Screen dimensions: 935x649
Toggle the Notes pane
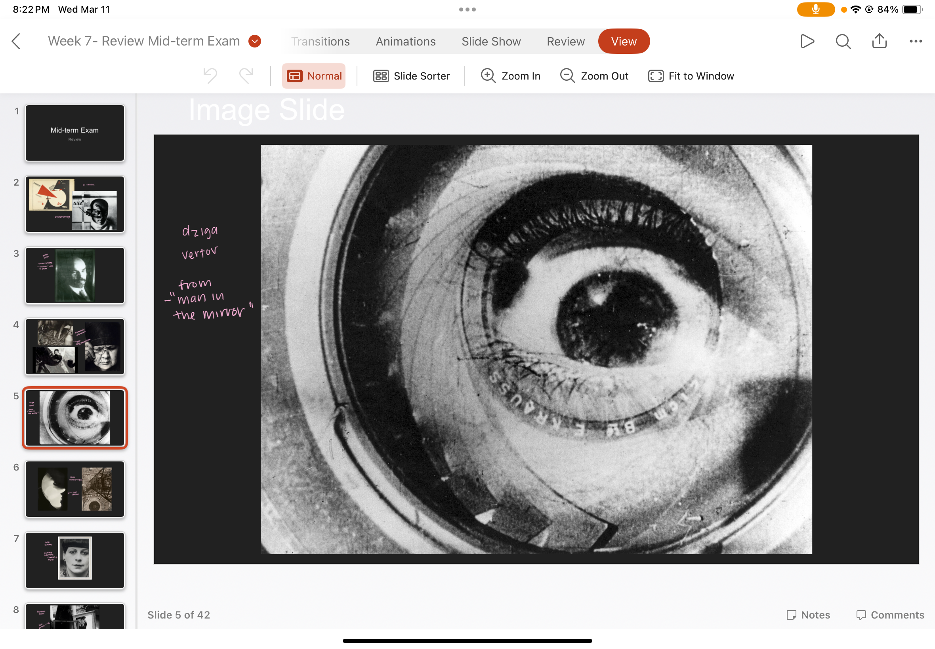click(808, 615)
